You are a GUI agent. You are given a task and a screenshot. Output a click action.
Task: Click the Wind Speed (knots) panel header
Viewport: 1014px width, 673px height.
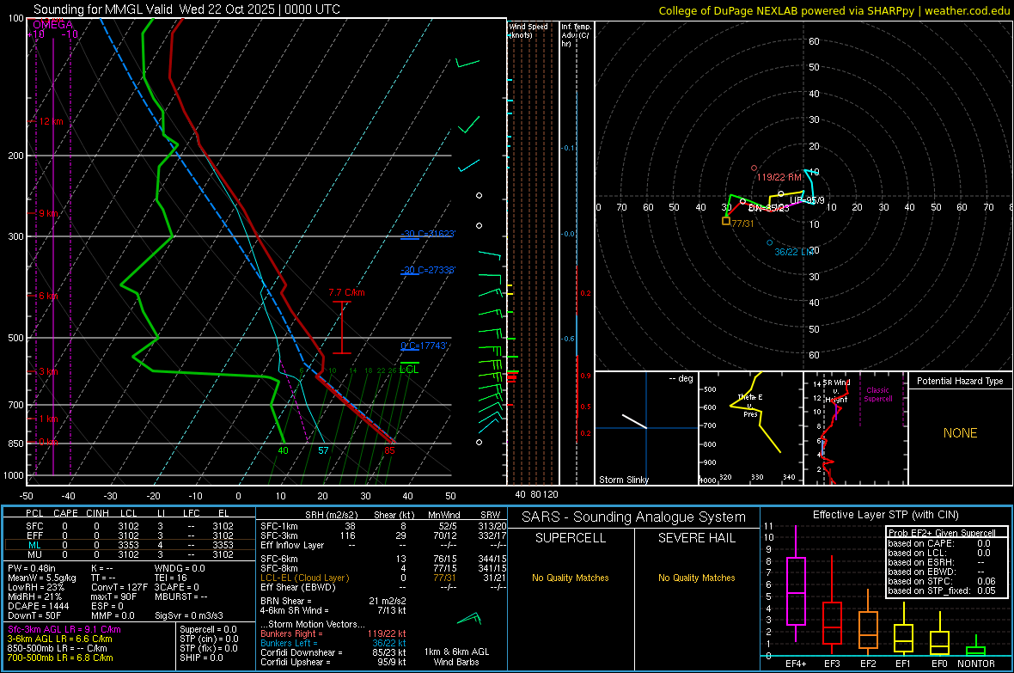pos(528,30)
